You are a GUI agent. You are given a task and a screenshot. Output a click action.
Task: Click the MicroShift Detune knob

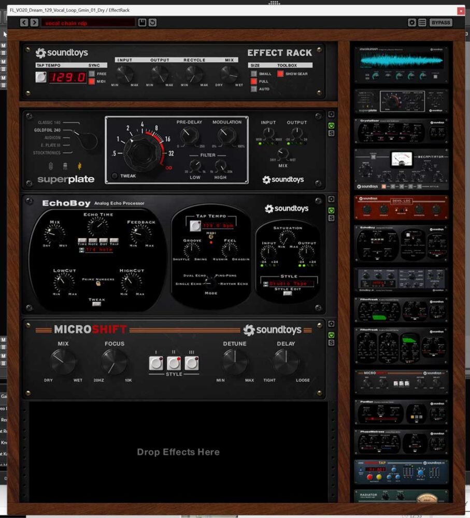click(235, 362)
